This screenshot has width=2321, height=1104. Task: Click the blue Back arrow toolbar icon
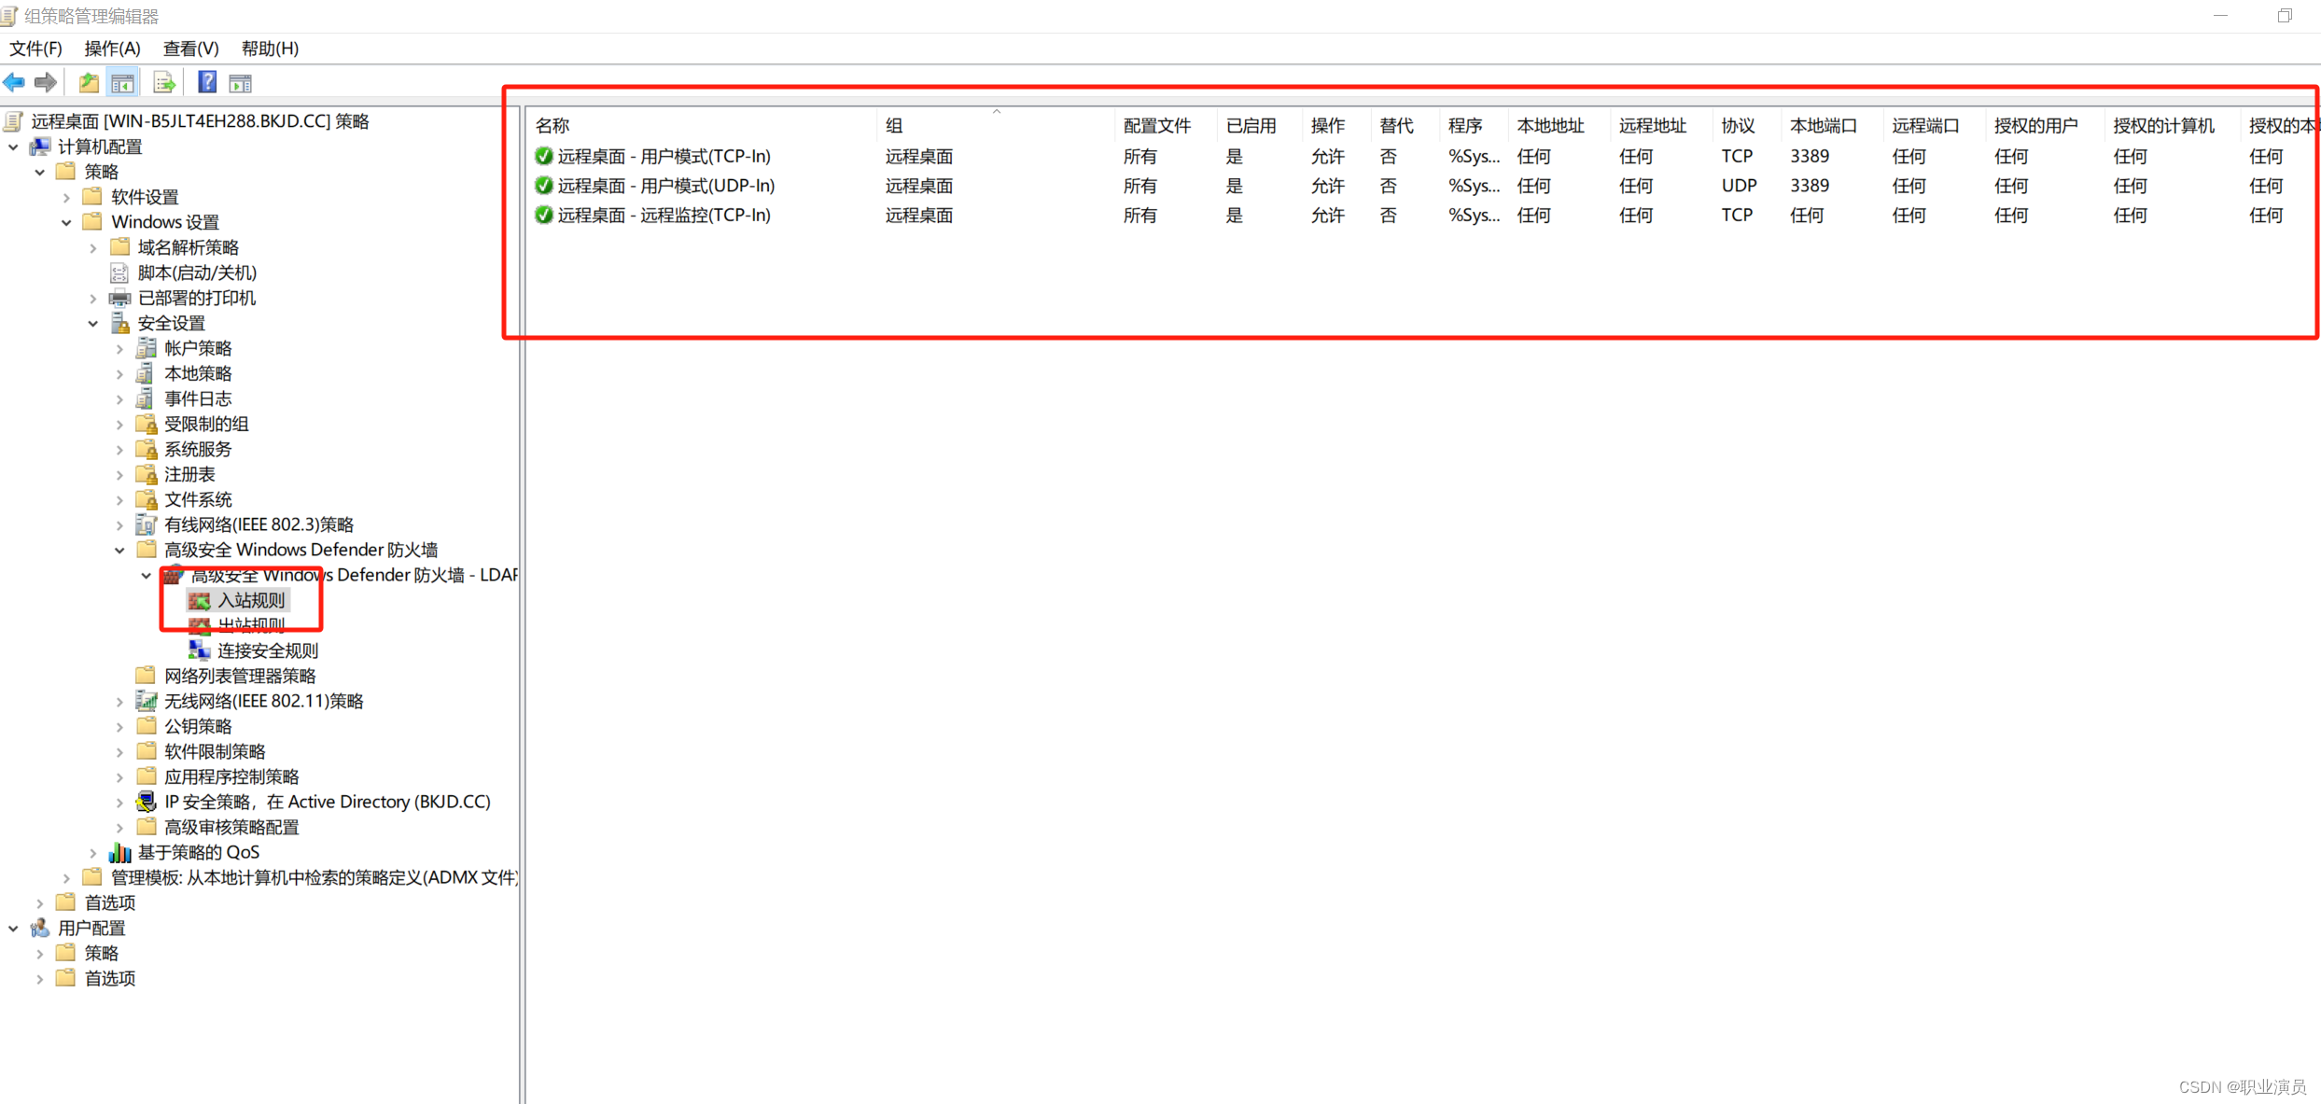click(x=14, y=83)
